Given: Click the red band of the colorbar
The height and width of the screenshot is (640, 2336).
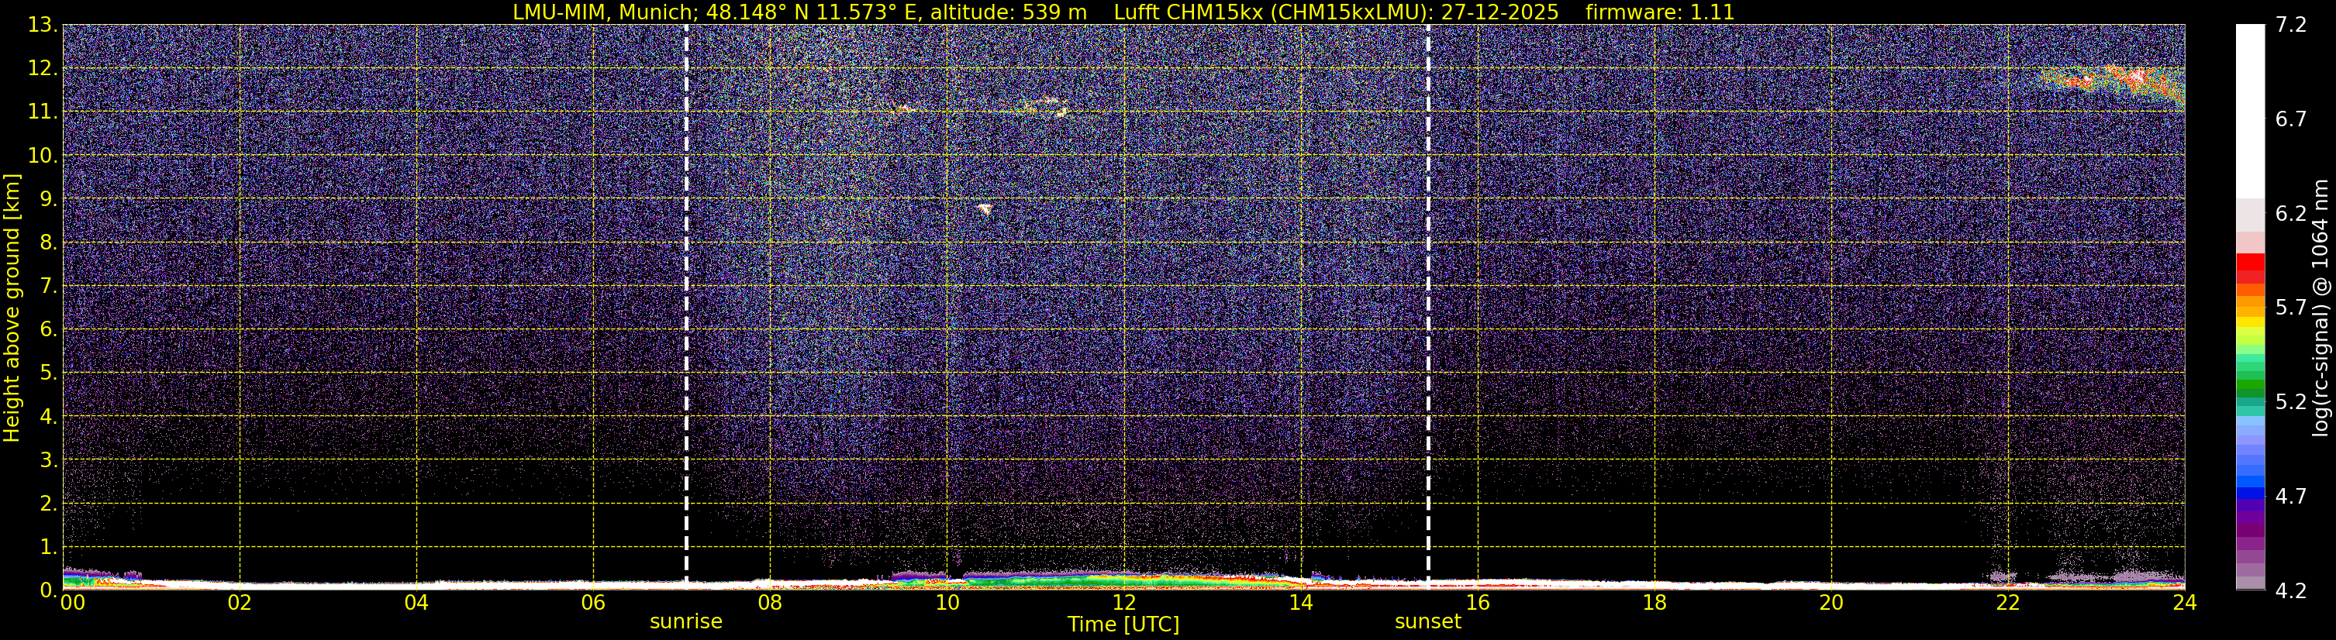Looking at the screenshot, I should click(x=2250, y=269).
